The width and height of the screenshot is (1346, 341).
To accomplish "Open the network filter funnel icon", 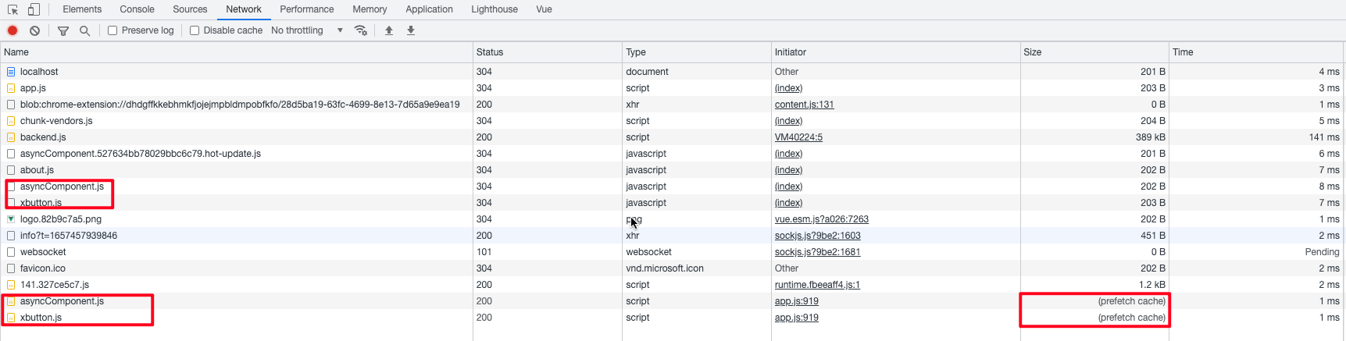I will click(x=63, y=30).
